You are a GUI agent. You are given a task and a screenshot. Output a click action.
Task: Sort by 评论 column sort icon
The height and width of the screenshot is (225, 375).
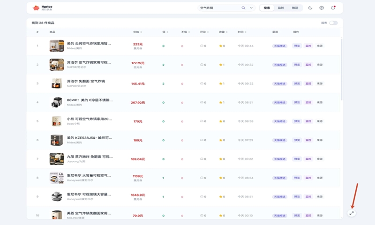[208, 32]
